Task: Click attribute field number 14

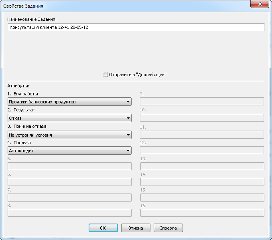Action: coord(202,182)
